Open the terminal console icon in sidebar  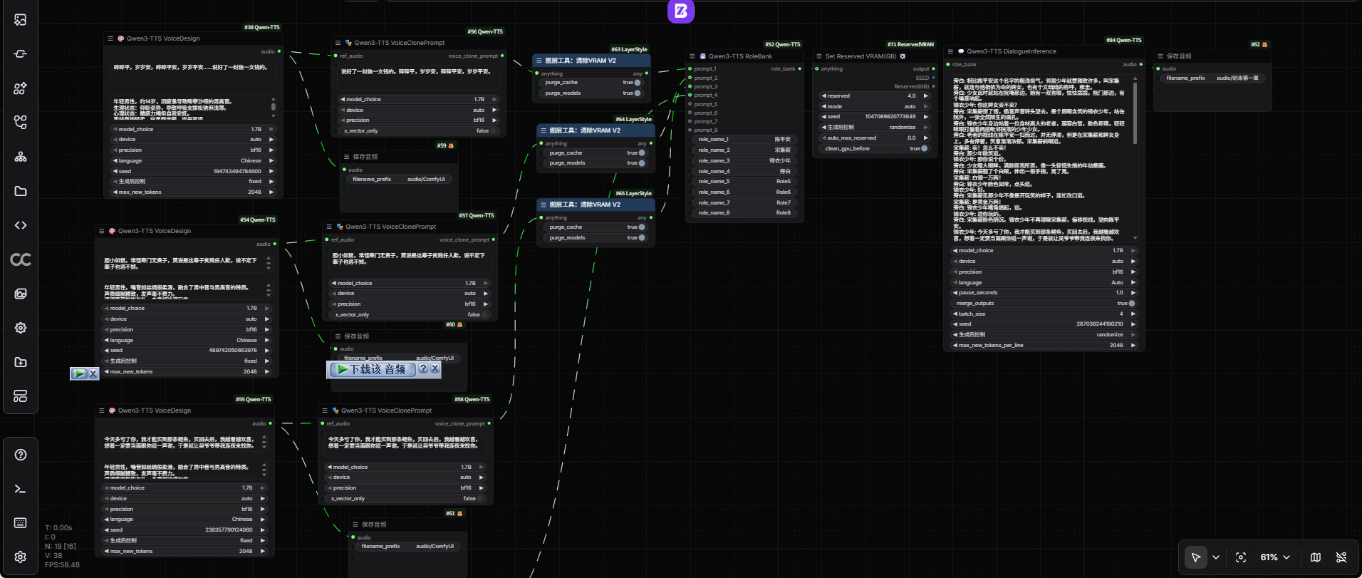21,489
